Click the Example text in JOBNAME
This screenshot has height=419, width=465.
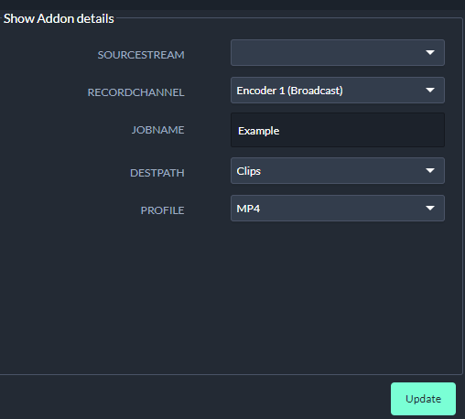[258, 131]
